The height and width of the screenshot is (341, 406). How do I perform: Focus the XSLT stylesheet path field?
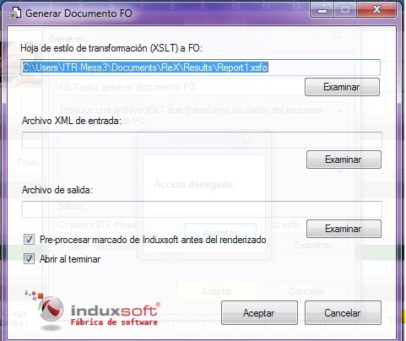(200, 68)
